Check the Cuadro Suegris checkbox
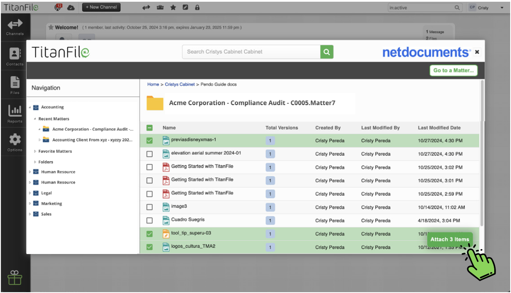Viewport: 511px width, 293px height. 150,221
